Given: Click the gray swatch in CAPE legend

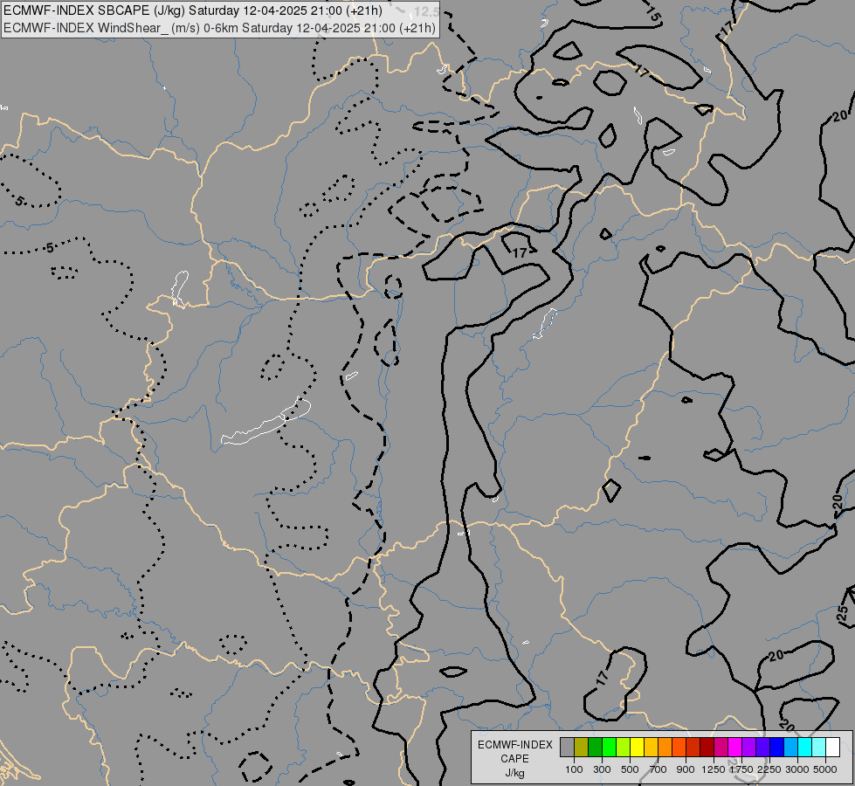Looking at the screenshot, I should coord(567,748).
